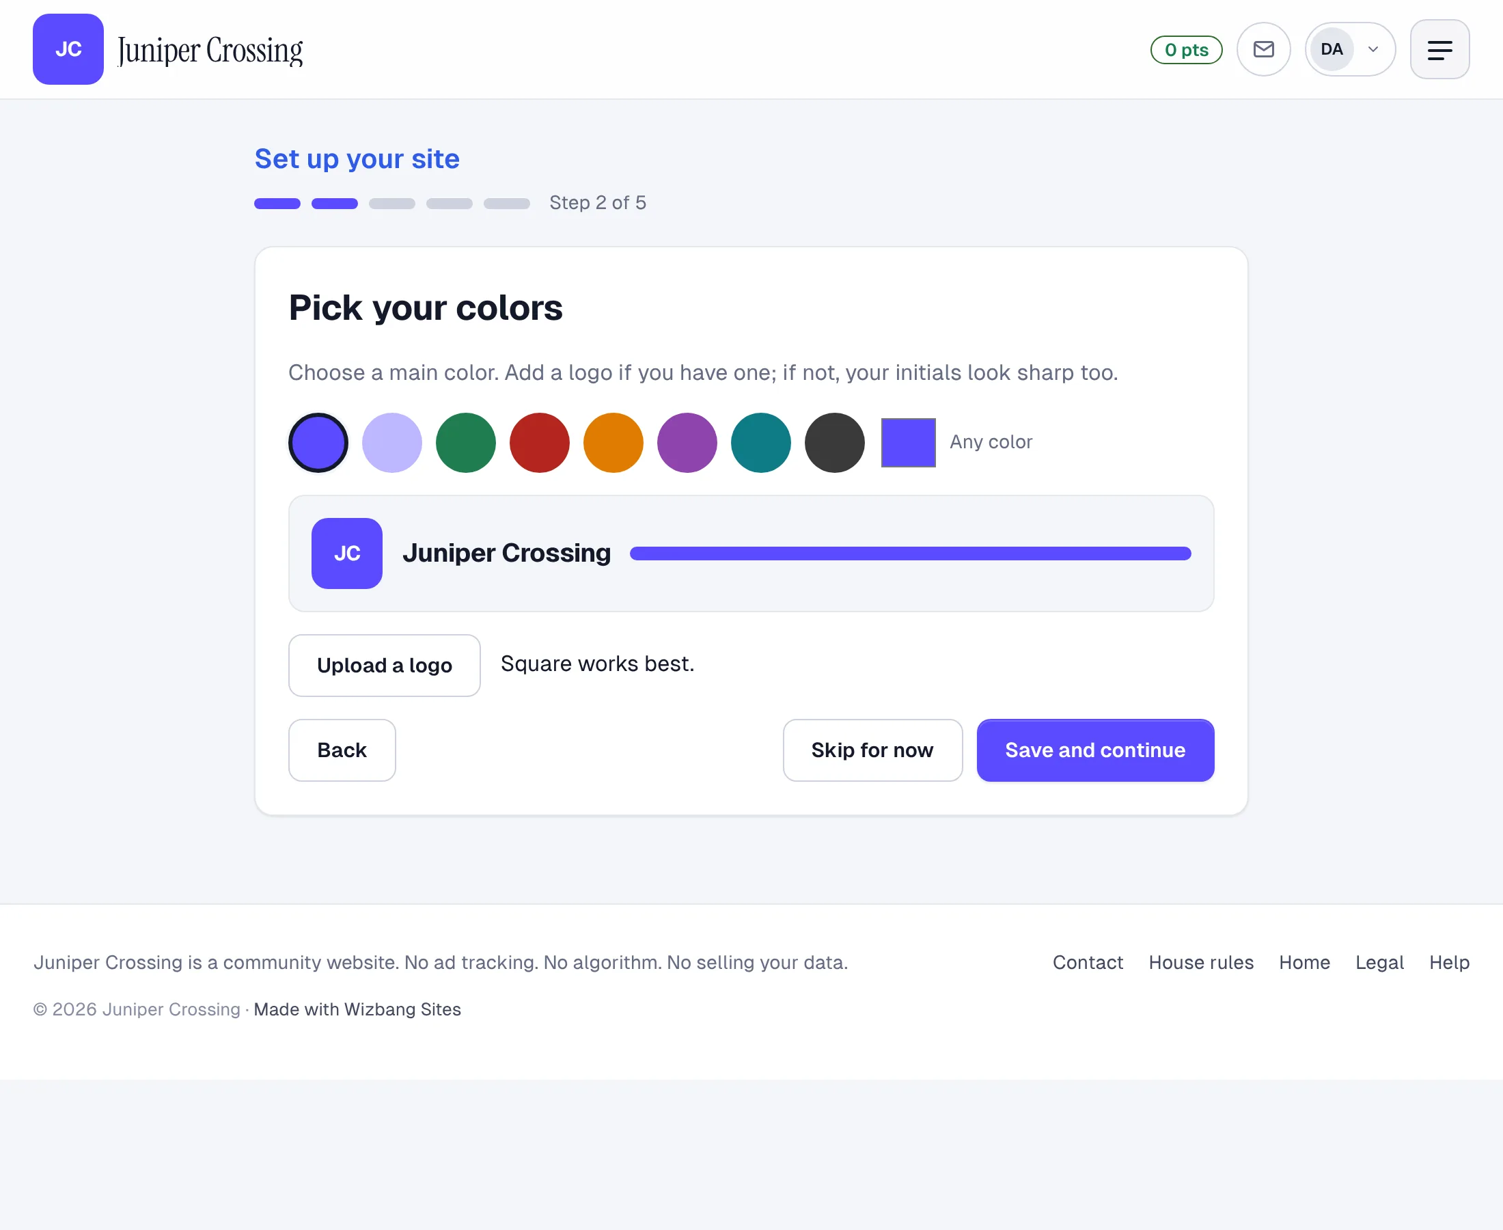Click the JC logo in the header

(68, 49)
